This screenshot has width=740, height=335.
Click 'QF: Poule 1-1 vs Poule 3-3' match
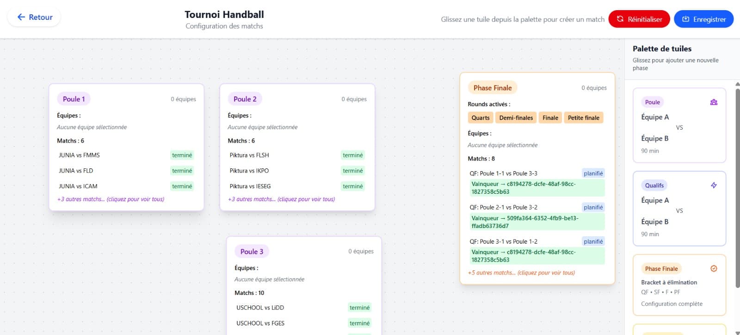504,173
